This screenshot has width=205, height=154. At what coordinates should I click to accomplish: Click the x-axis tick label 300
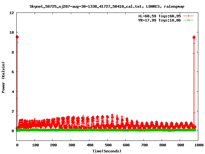tap(72, 145)
